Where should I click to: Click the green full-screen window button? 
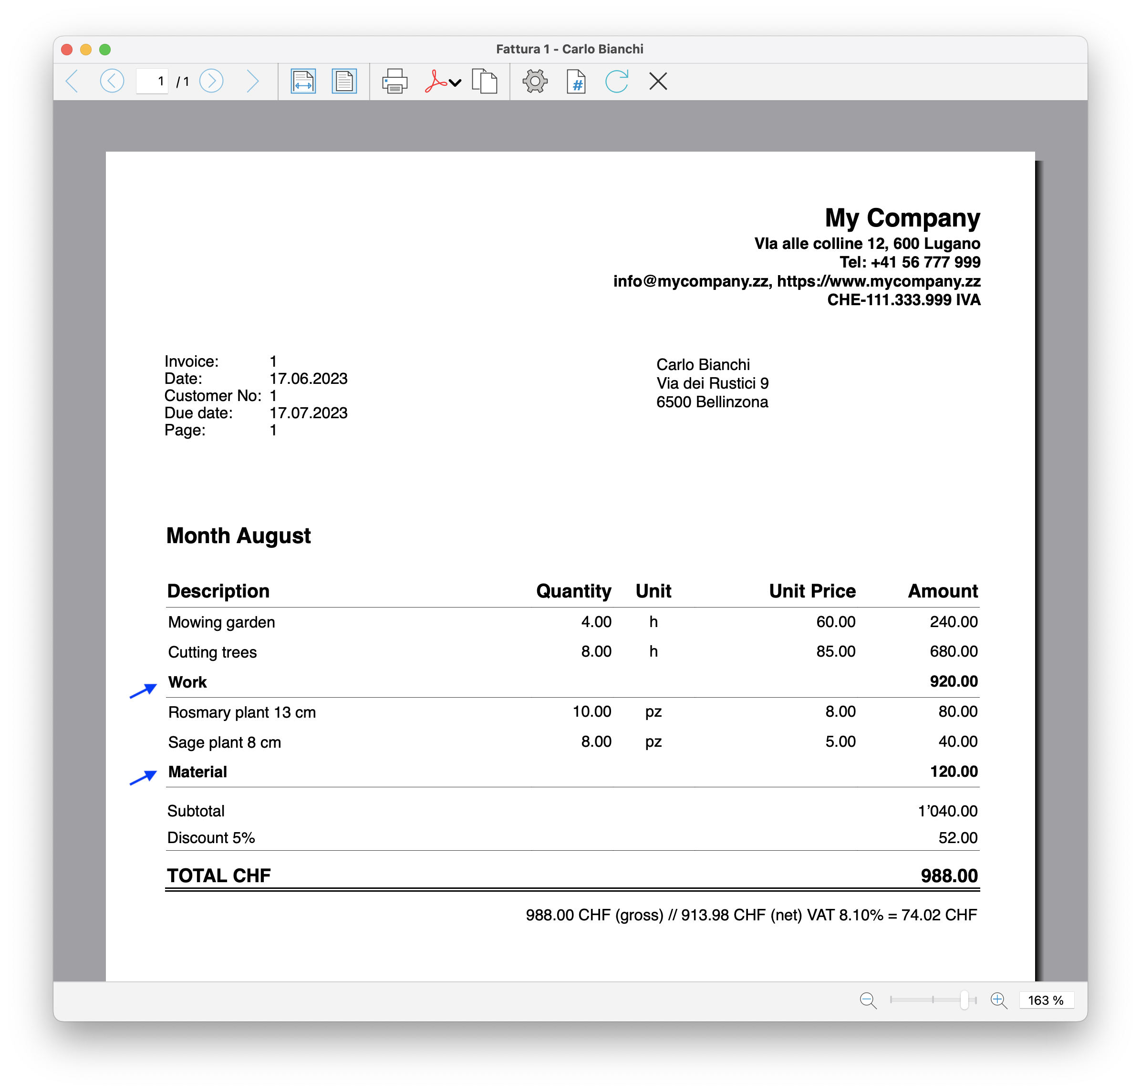point(105,50)
